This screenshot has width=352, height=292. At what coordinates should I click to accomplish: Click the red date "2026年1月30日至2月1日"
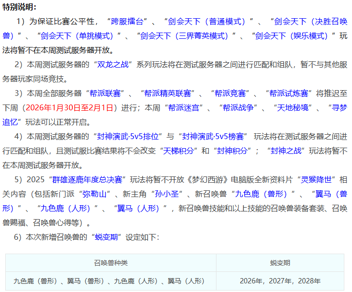[69, 107]
